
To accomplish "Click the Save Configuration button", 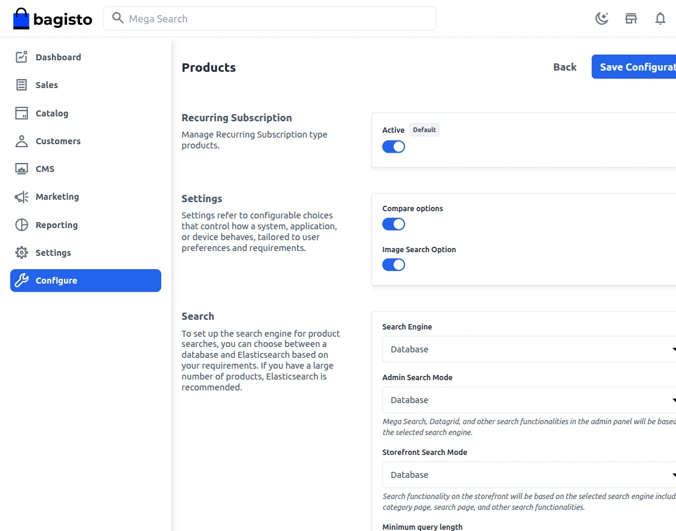I will tap(640, 66).
